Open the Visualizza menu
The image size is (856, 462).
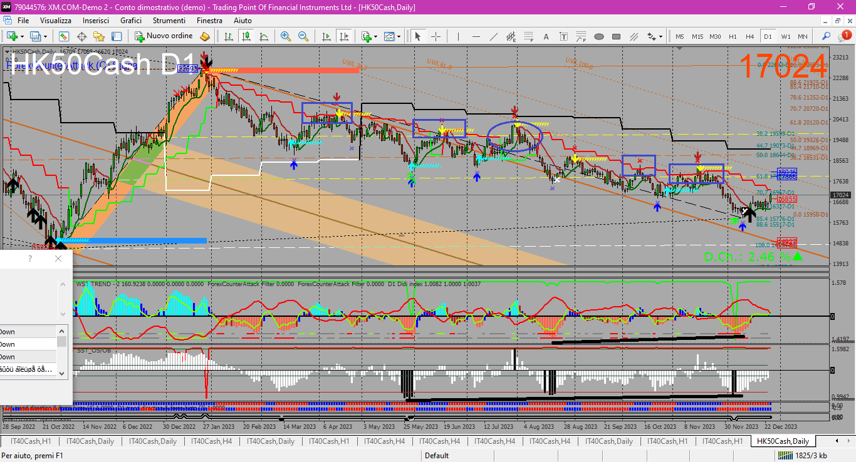(56, 21)
